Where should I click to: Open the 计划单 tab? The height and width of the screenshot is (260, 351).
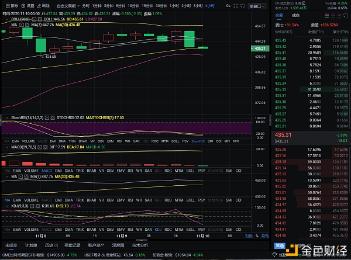point(31,245)
